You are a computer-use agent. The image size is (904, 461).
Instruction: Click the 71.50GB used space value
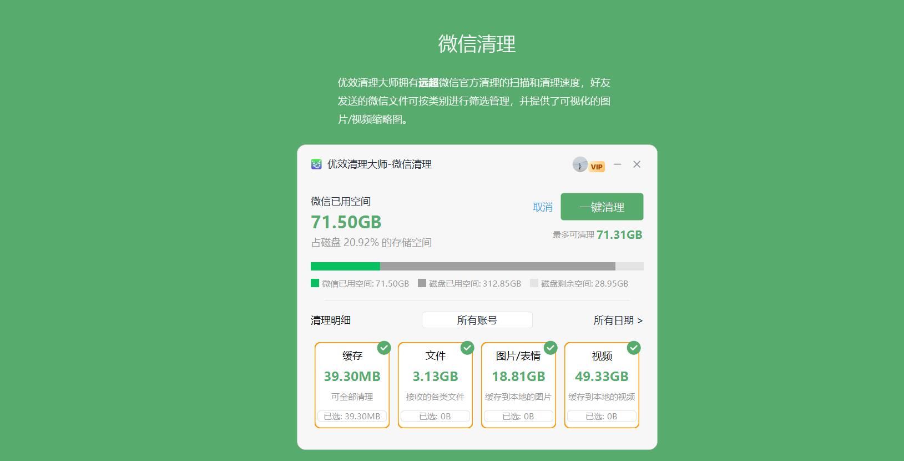[x=346, y=222]
